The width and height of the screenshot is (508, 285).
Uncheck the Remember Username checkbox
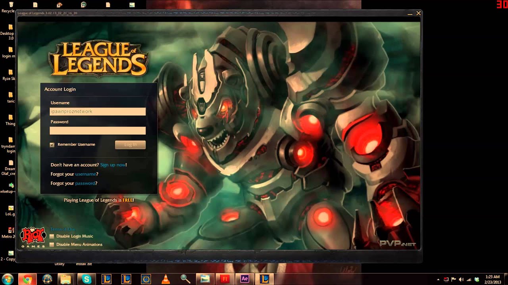click(x=52, y=145)
